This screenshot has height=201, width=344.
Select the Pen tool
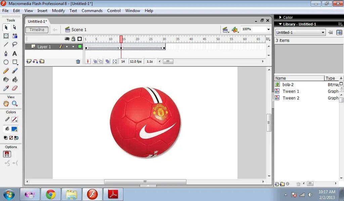[6, 53]
